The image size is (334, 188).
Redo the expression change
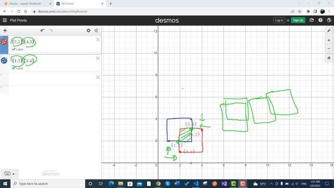(x=51, y=30)
